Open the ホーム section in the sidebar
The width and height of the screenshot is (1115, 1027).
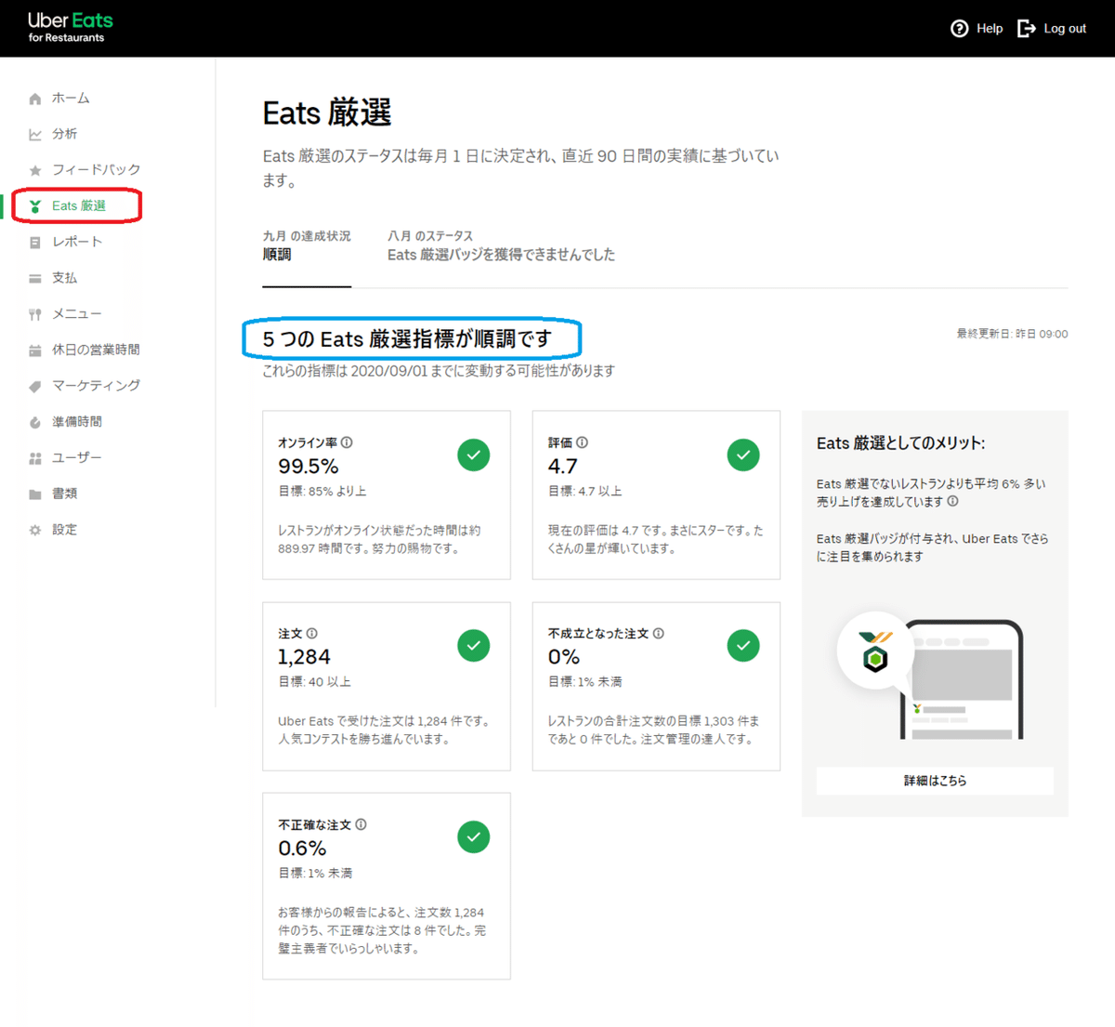click(34, 98)
